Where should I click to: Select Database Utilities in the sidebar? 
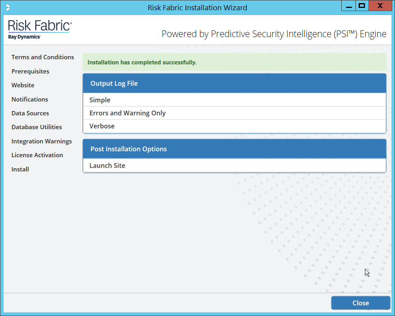click(x=37, y=127)
